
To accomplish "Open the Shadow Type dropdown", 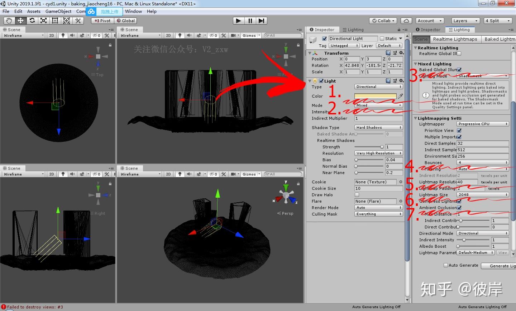I will (378, 128).
